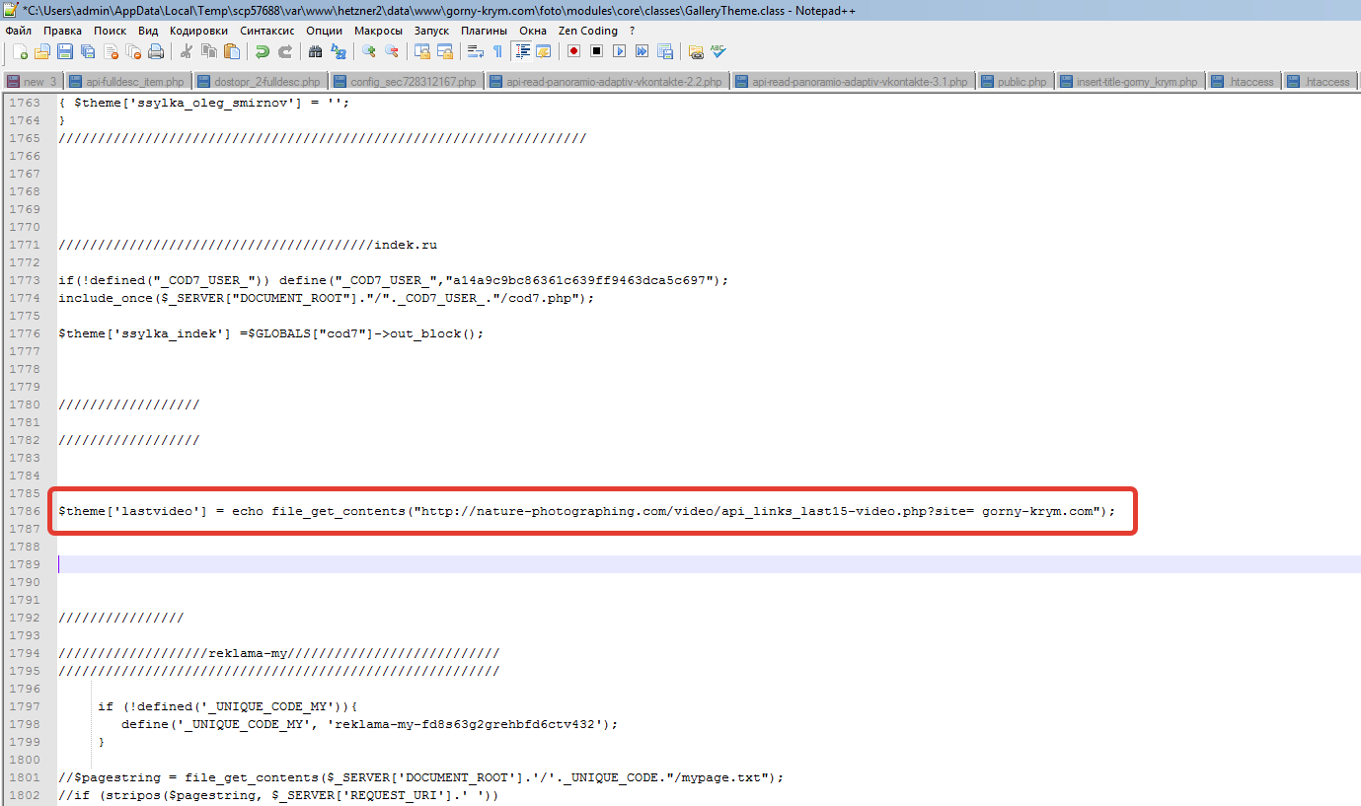Image resolution: width=1361 pixels, height=806 pixels.
Task: Open the Кодировки menu
Action: 198,31
